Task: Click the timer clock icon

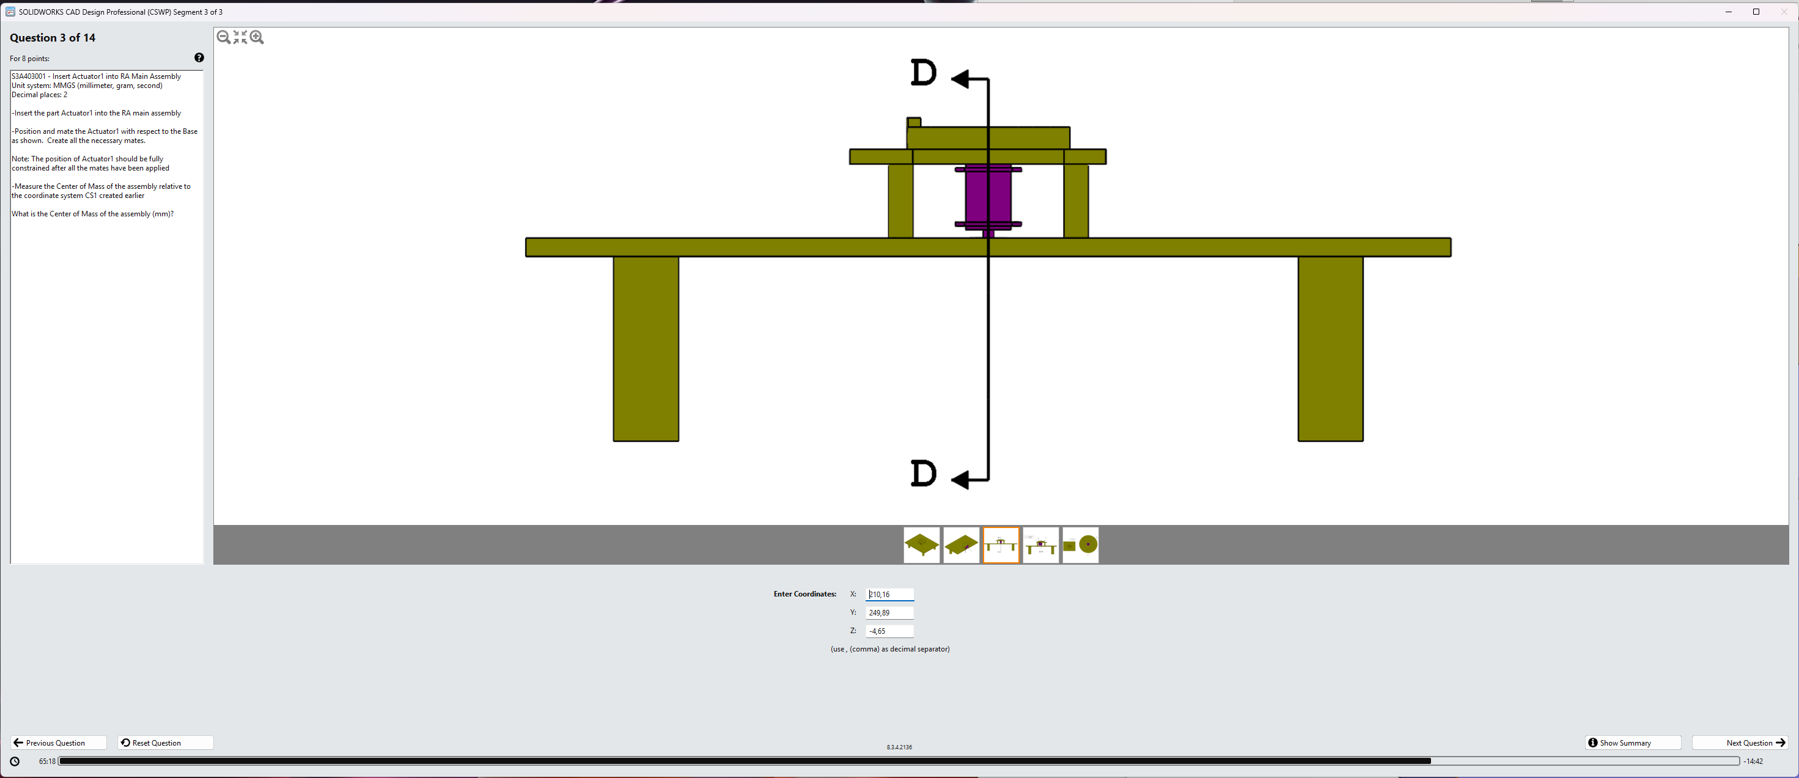Action: click(x=15, y=761)
